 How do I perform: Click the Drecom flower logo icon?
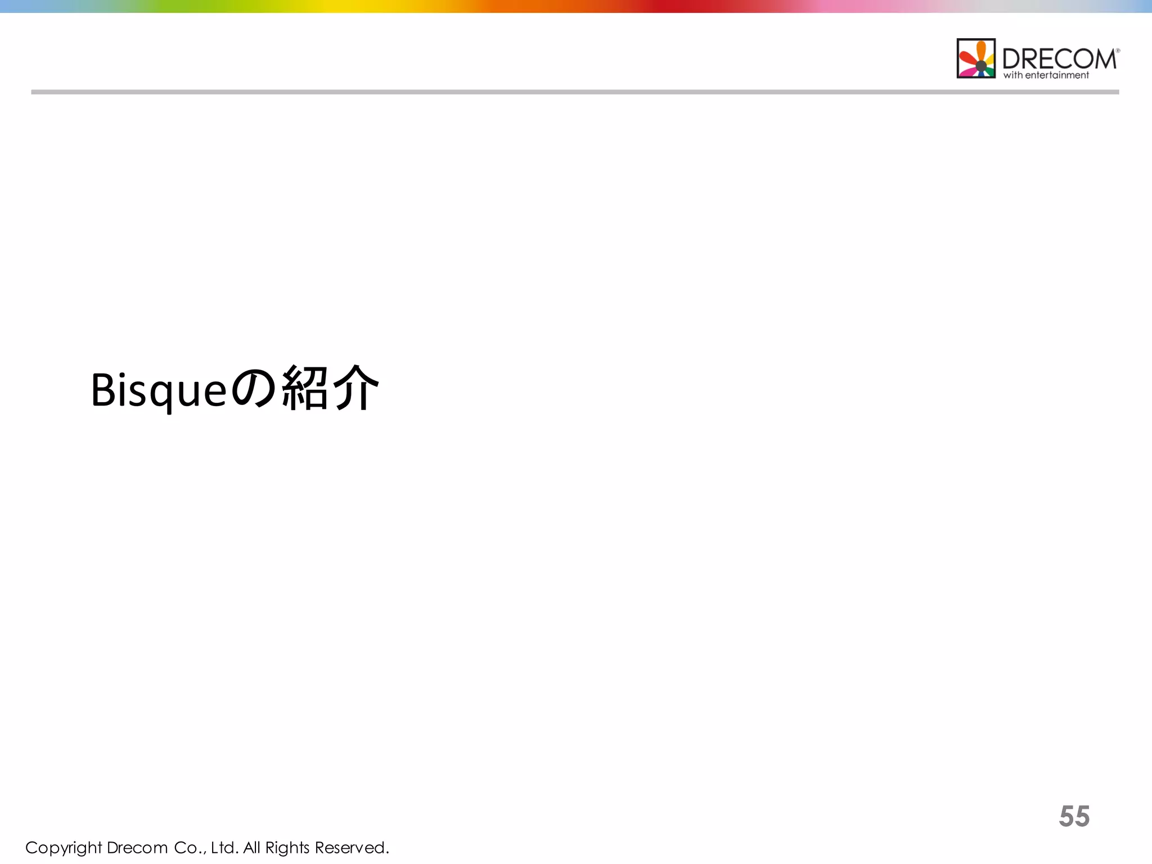[x=976, y=58]
